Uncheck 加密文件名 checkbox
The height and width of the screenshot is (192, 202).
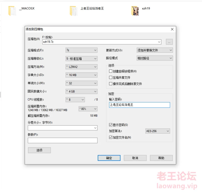111,137
